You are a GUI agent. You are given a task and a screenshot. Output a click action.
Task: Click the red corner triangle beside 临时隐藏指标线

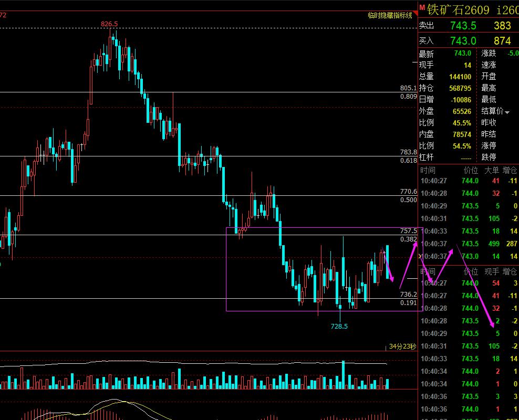coord(415,13)
